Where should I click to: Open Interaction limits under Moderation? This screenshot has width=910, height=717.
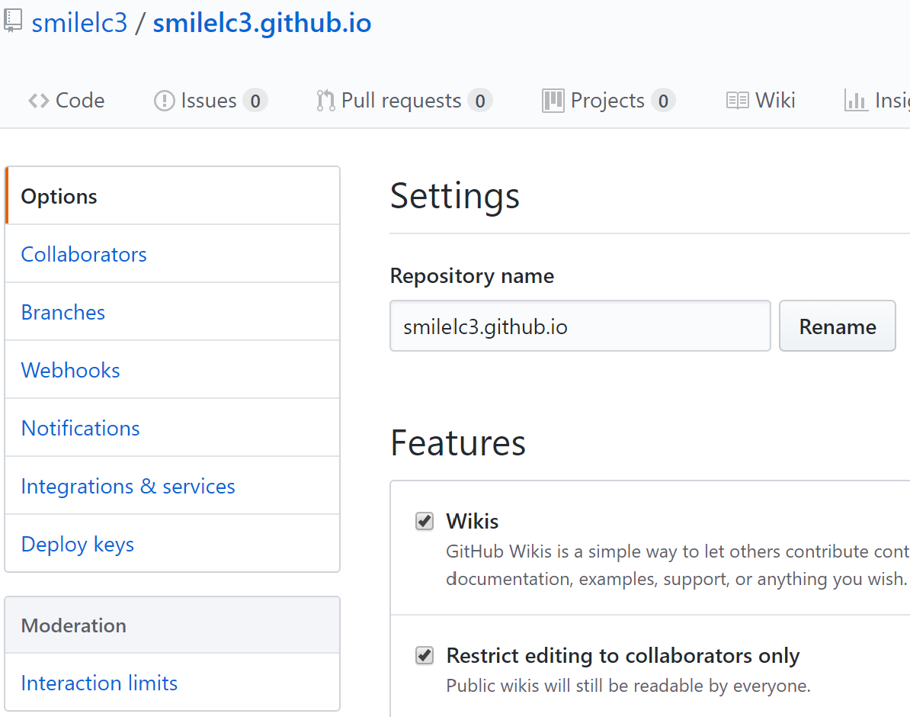172,683
